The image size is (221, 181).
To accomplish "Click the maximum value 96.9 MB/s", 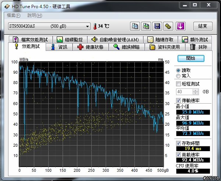I will [x=193, y=123].
